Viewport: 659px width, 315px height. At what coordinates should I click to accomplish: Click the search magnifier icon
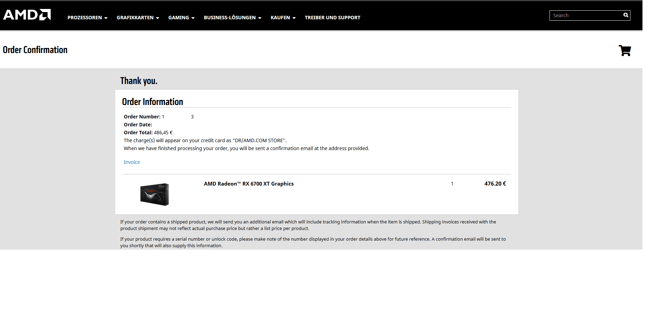click(626, 15)
